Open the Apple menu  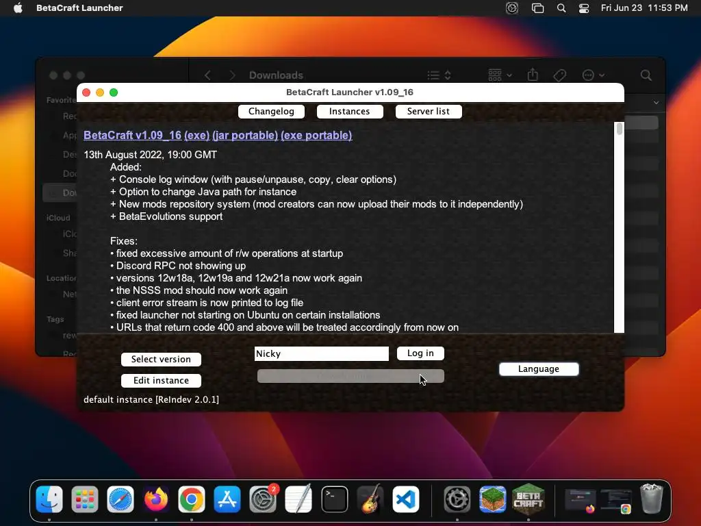click(18, 8)
